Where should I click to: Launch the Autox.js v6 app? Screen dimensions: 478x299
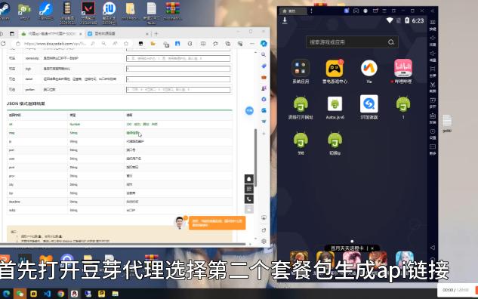(335, 107)
